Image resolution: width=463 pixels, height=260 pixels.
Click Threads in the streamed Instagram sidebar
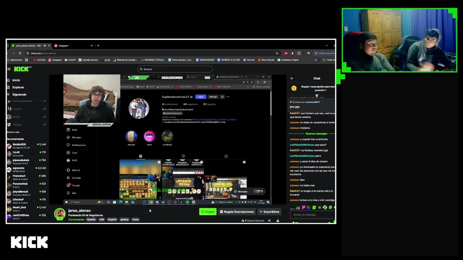[x=73, y=185]
